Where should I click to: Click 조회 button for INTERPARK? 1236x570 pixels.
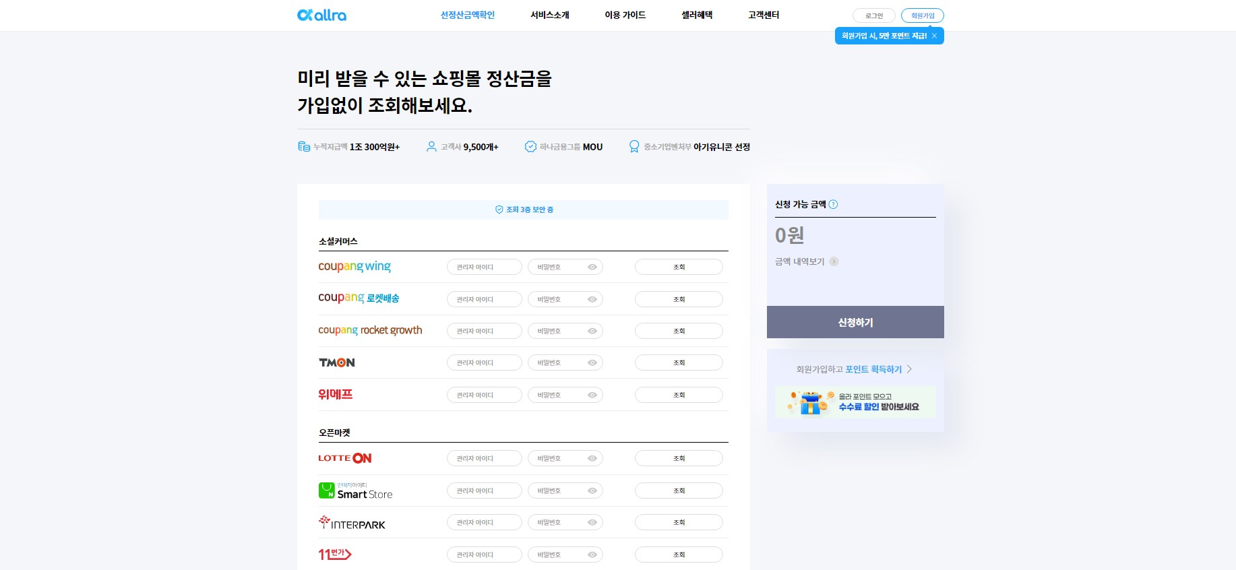pos(679,522)
